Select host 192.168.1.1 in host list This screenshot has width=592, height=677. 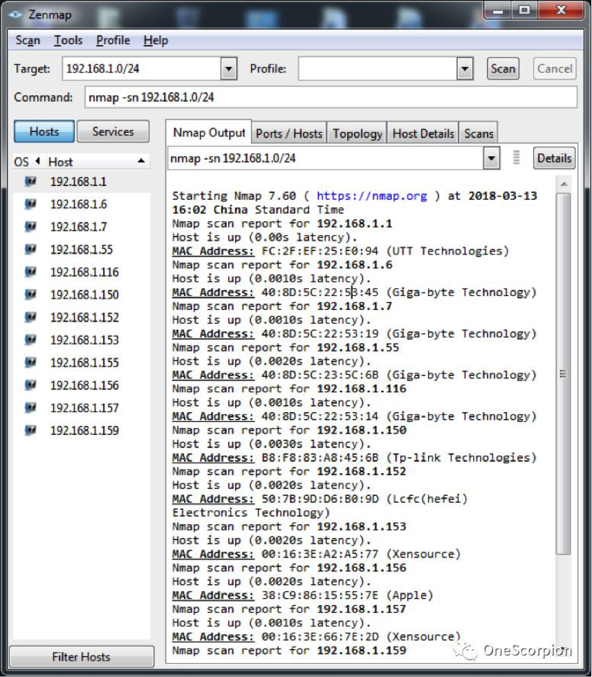pos(78,181)
